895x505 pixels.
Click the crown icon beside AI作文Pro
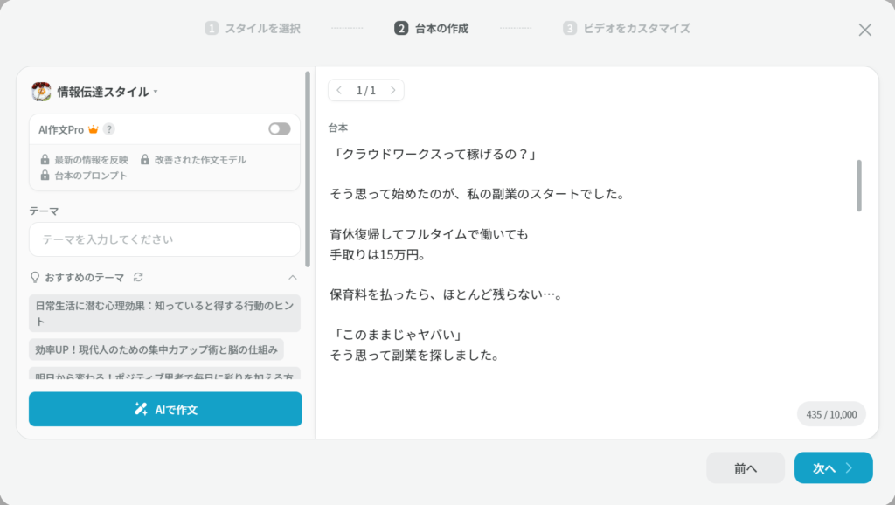[x=93, y=129]
